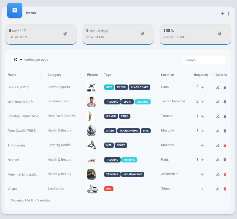Click the Total Items paper plane icon
237x219 pixels.
(65, 34)
